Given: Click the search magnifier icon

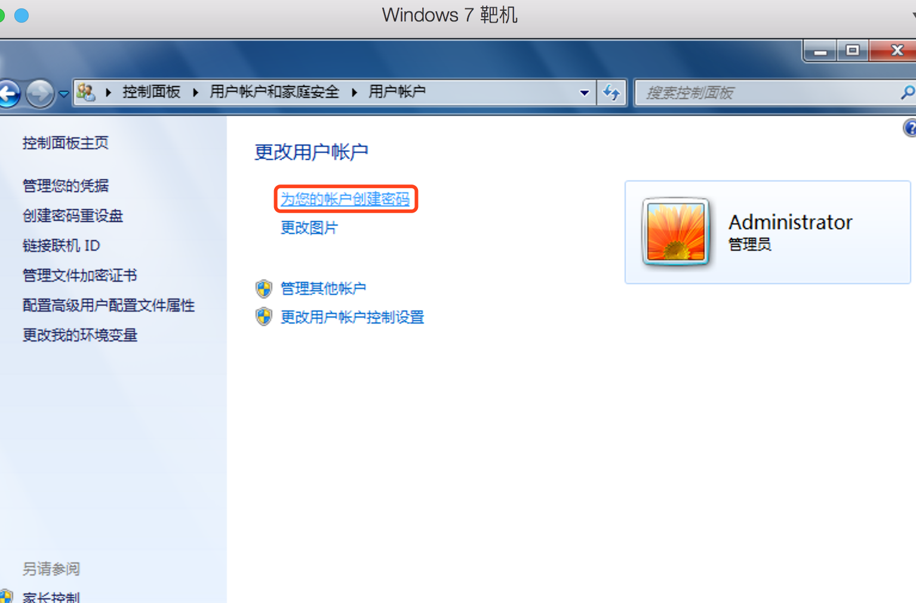Looking at the screenshot, I should click(908, 93).
